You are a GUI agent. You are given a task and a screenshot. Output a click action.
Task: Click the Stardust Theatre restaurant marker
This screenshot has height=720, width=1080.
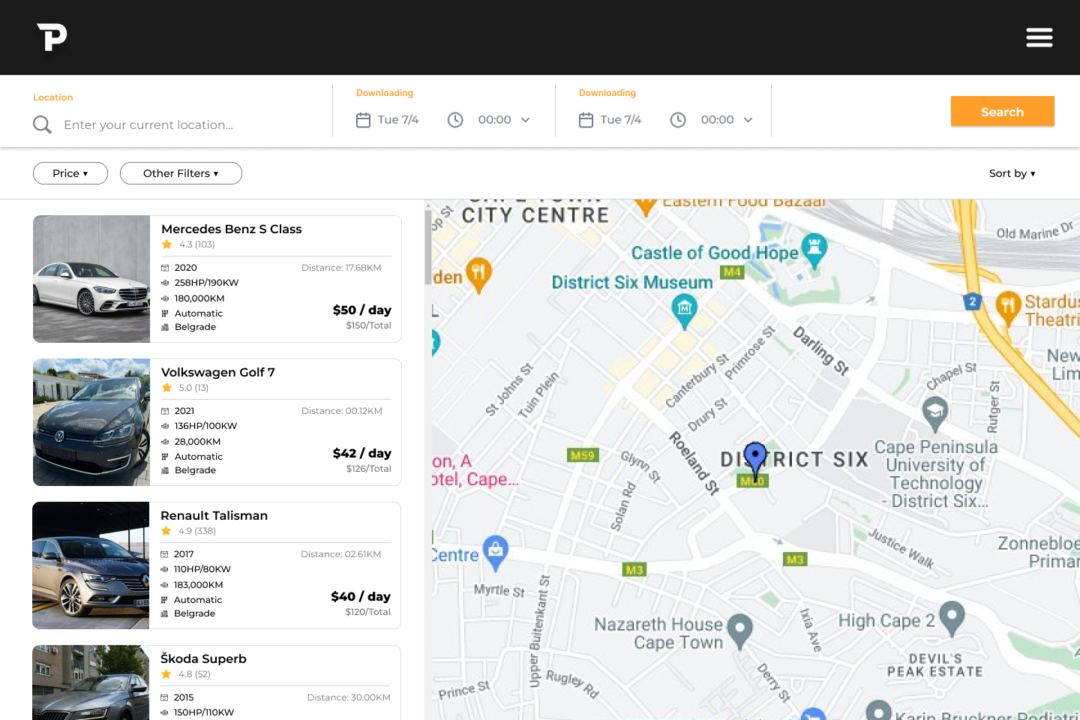(1009, 308)
